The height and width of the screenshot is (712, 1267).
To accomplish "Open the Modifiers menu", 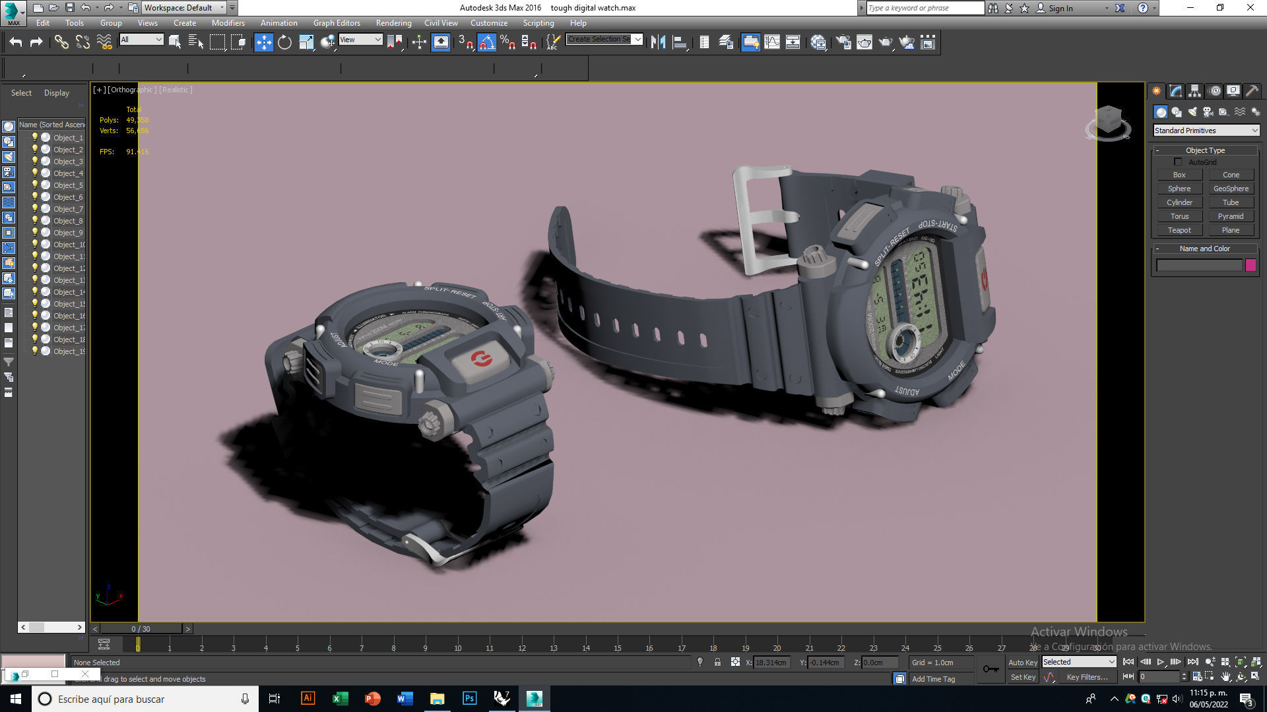I will 228,23.
